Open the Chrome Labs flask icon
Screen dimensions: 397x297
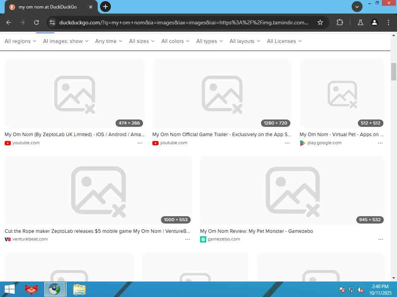point(360,22)
